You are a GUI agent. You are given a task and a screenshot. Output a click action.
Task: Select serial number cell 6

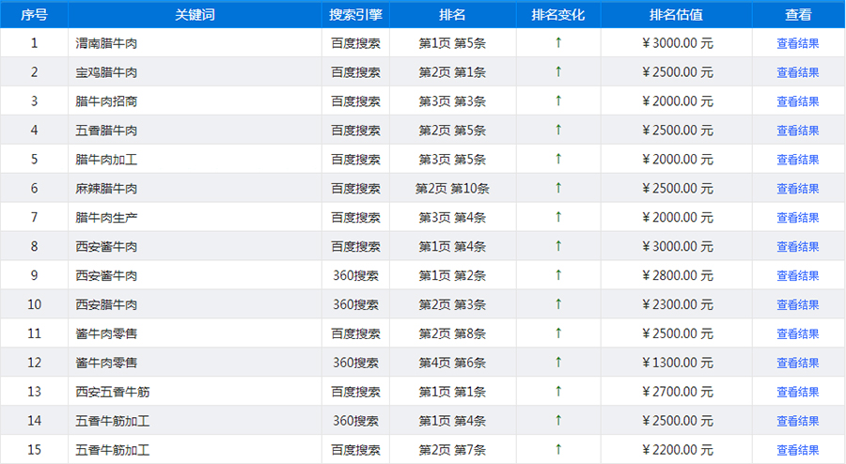tap(34, 189)
